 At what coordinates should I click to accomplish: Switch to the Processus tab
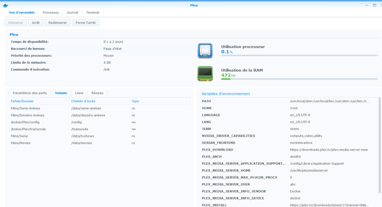coord(50,13)
